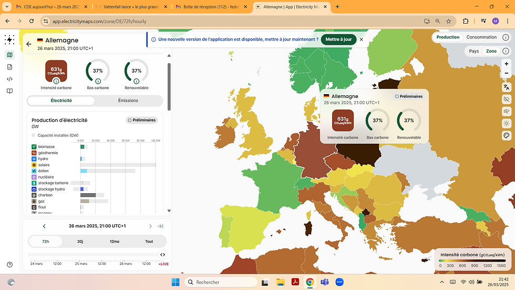
Task: Click the address bar URL
Action: coord(99,22)
